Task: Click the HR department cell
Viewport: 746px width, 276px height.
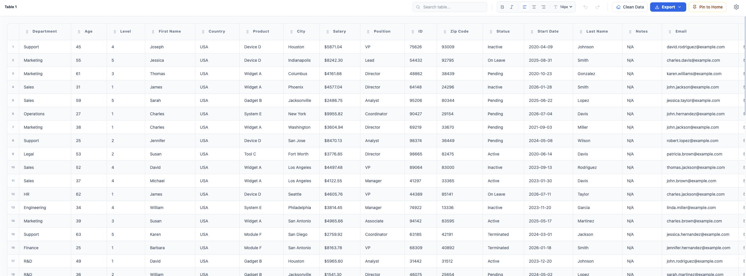Action: 45,194
